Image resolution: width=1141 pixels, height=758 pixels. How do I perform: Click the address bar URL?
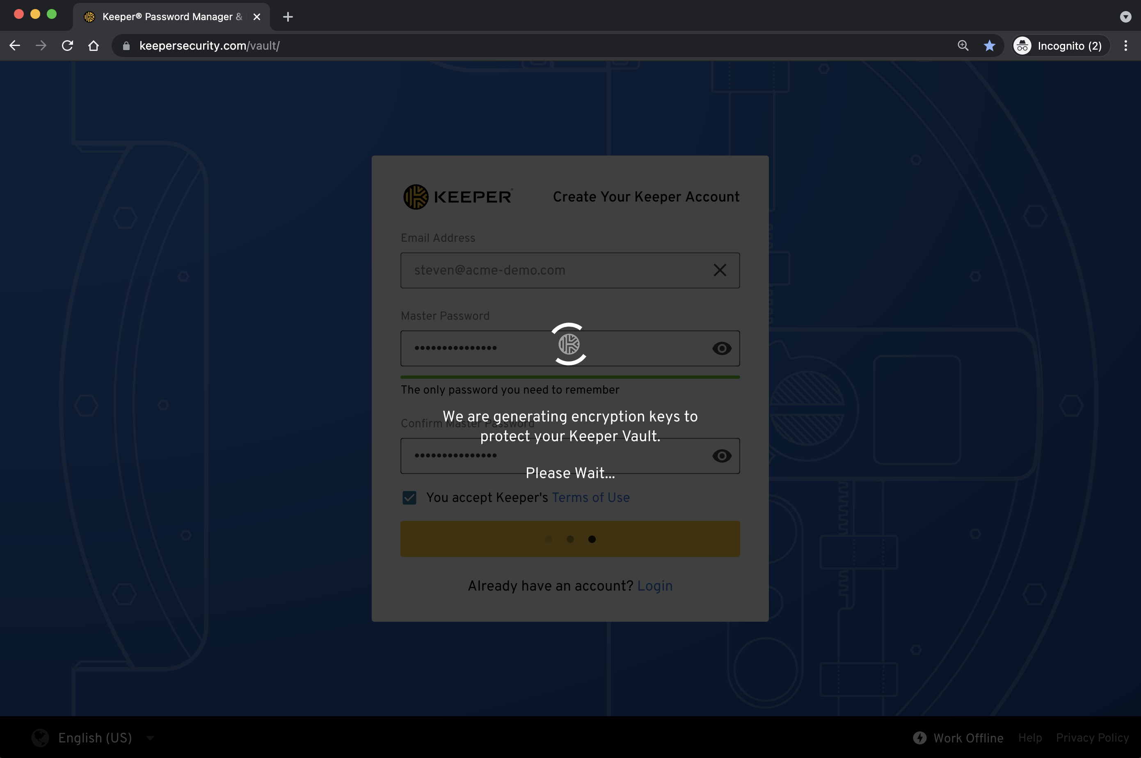(x=209, y=46)
